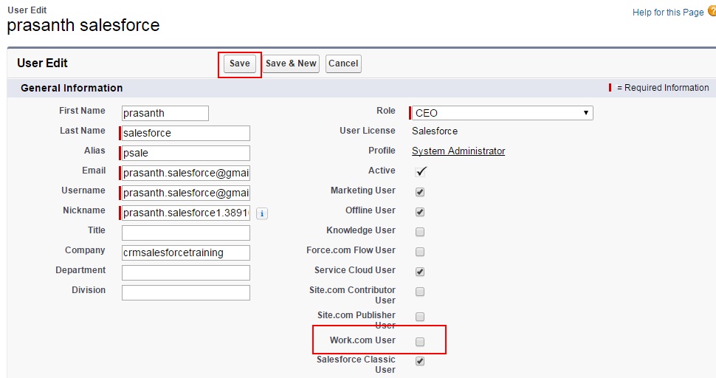Click the User License value Salesforce

[435, 131]
